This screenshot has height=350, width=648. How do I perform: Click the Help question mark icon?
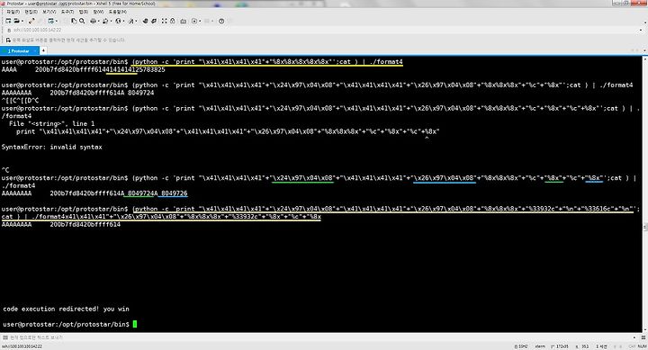(x=221, y=21)
